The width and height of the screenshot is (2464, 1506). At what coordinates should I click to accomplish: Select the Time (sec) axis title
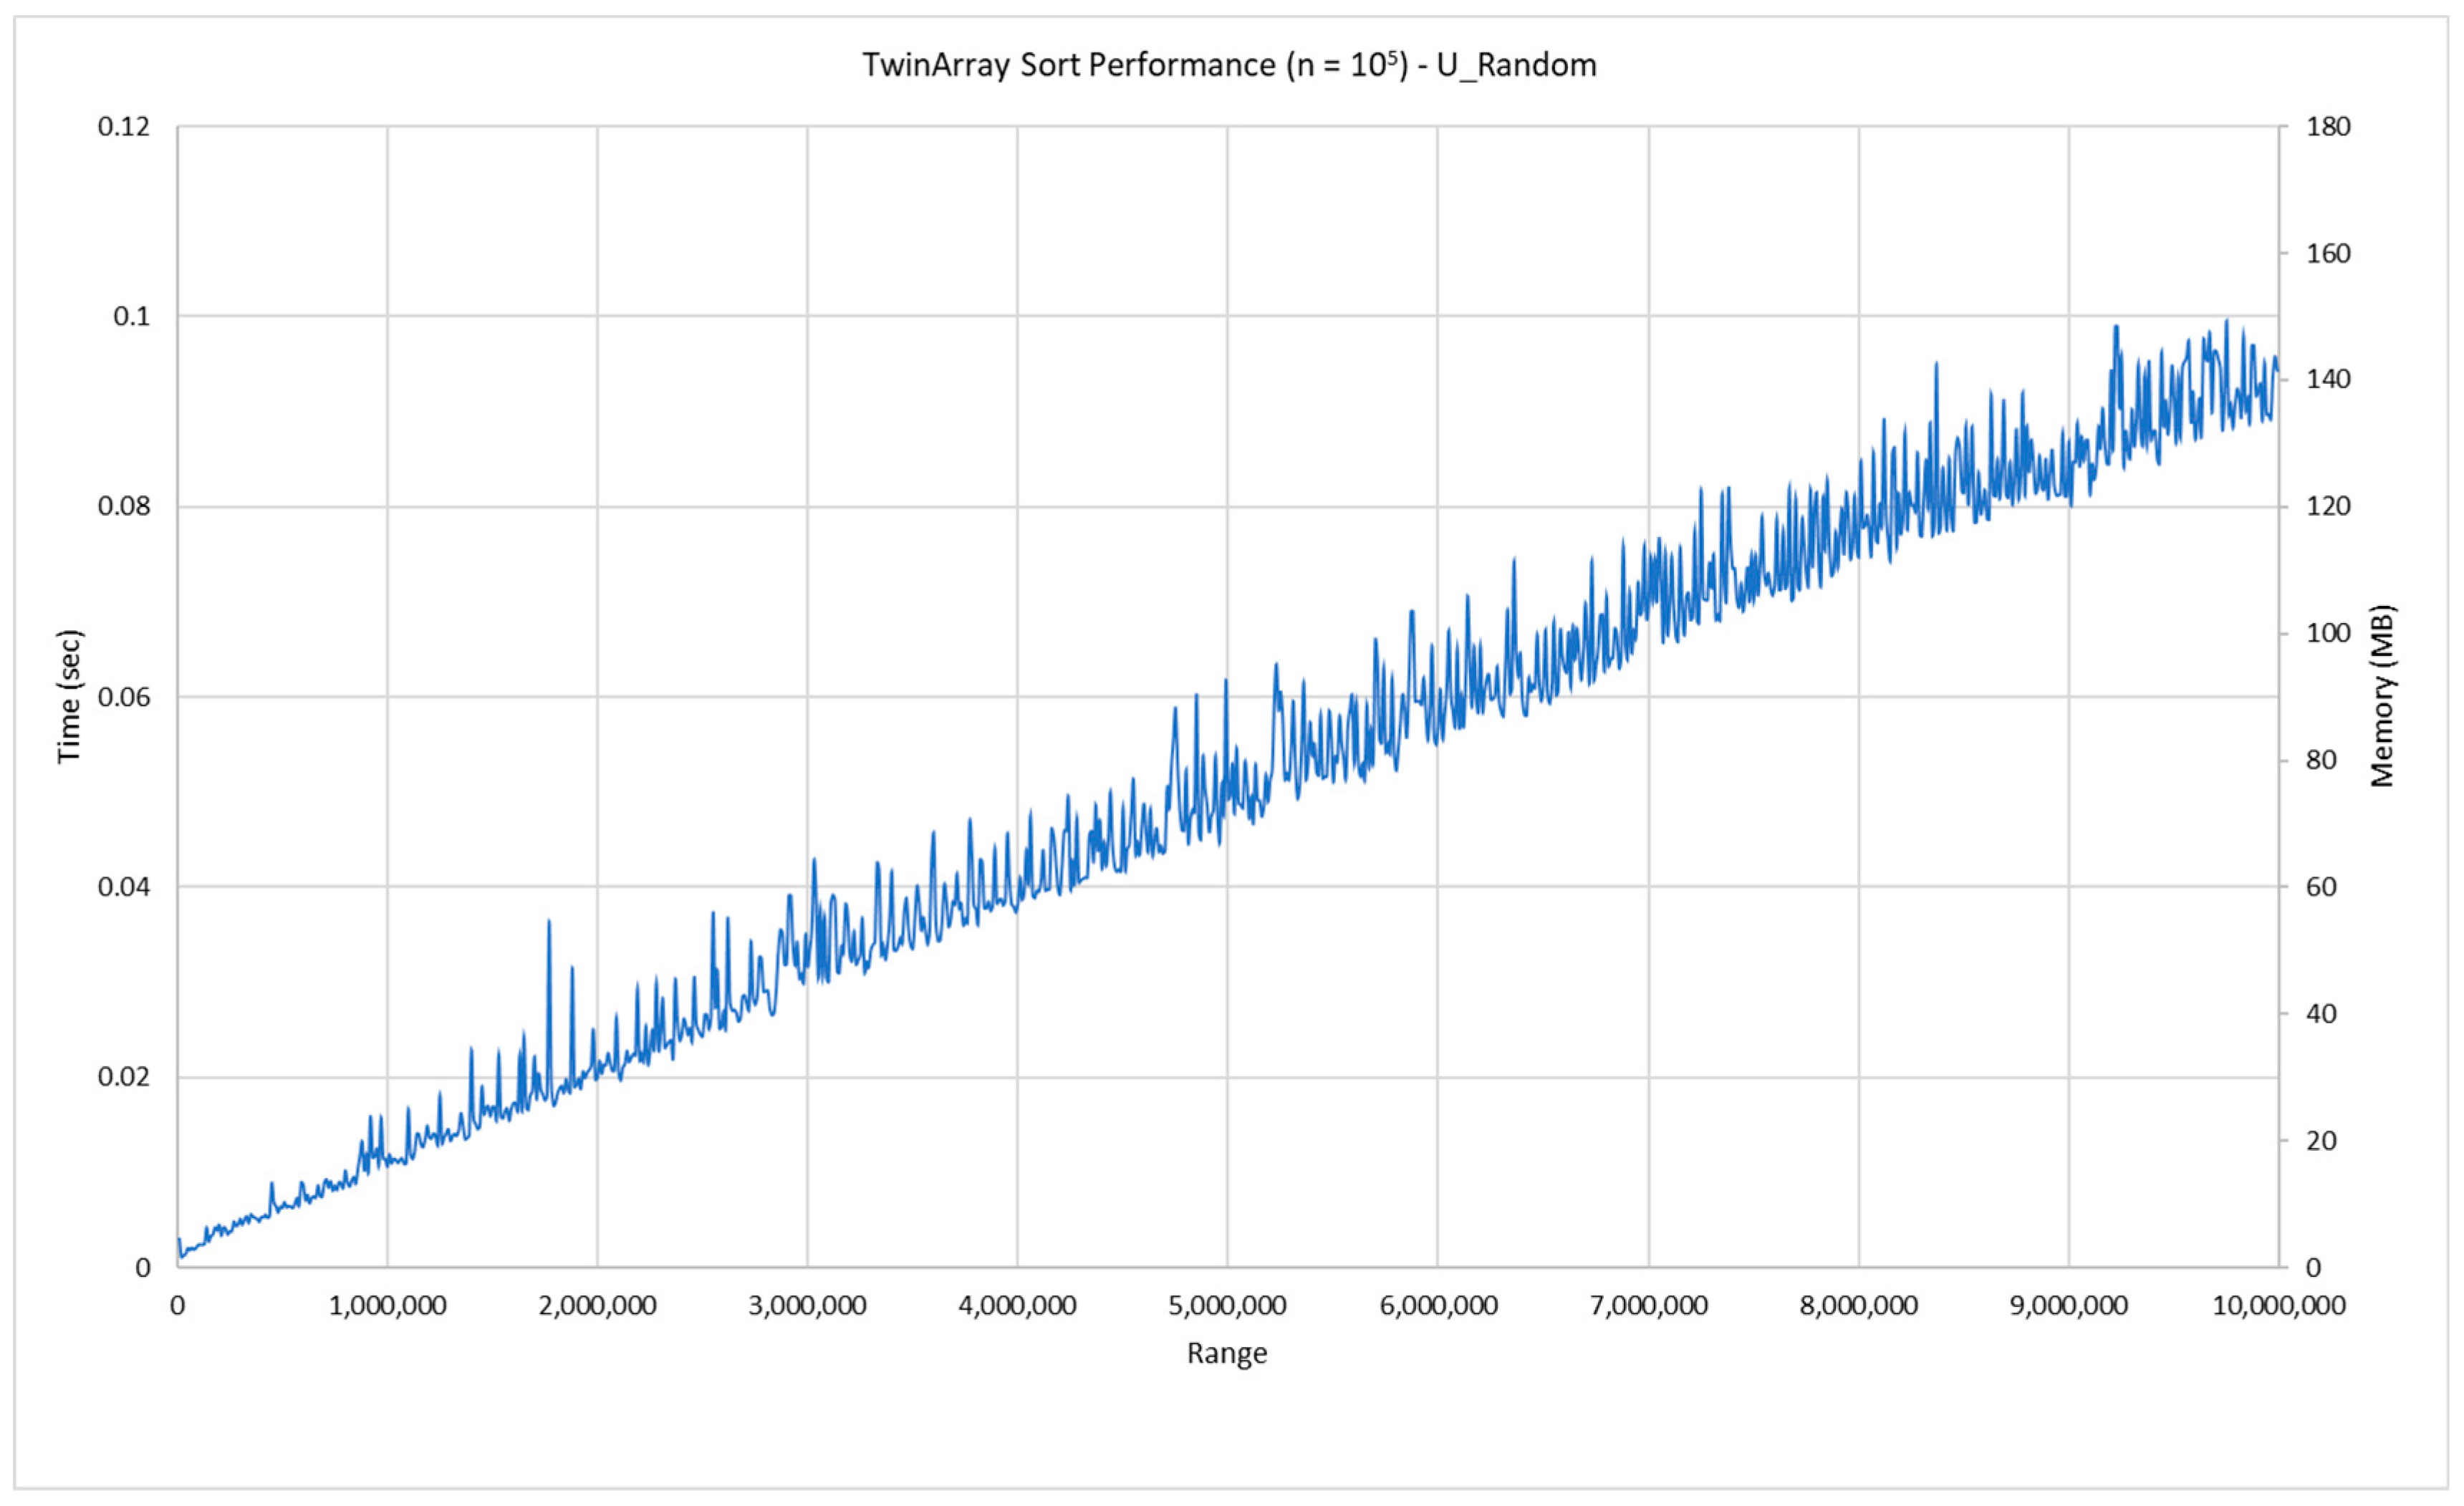tap(69, 696)
